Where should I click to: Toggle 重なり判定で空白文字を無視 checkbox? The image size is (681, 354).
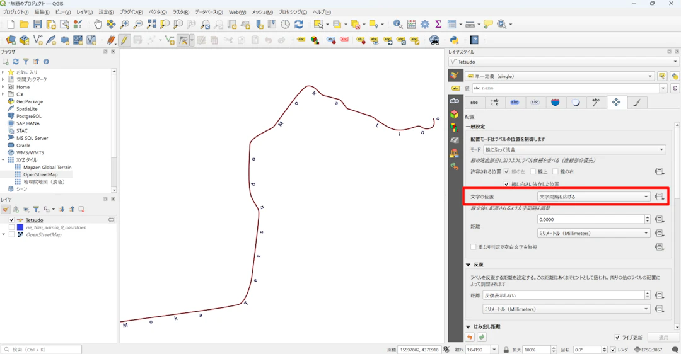click(474, 248)
